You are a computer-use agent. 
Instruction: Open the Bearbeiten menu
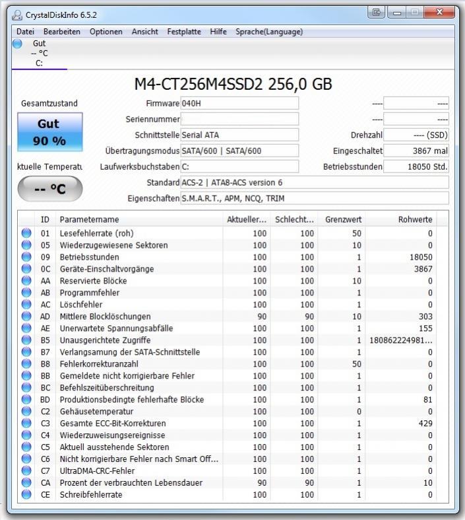[x=62, y=32]
